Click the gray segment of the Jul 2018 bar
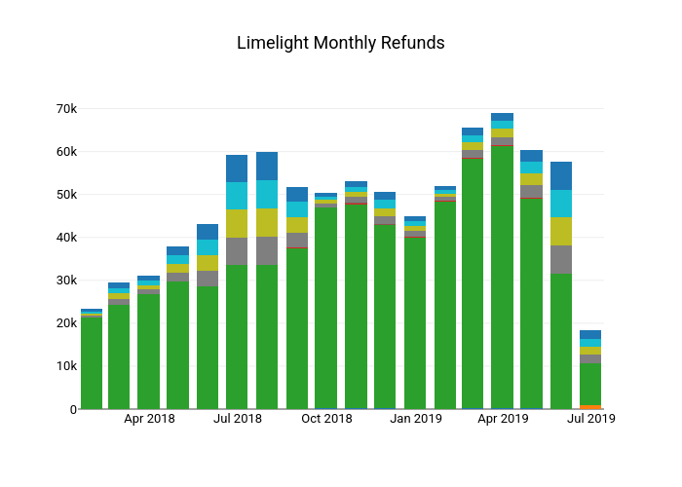 pos(237,251)
